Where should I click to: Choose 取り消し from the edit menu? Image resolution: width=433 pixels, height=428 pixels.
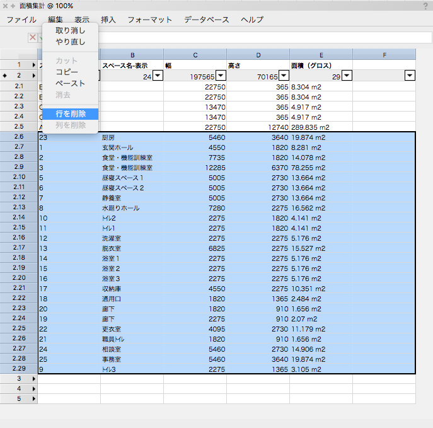click(70, 30)
